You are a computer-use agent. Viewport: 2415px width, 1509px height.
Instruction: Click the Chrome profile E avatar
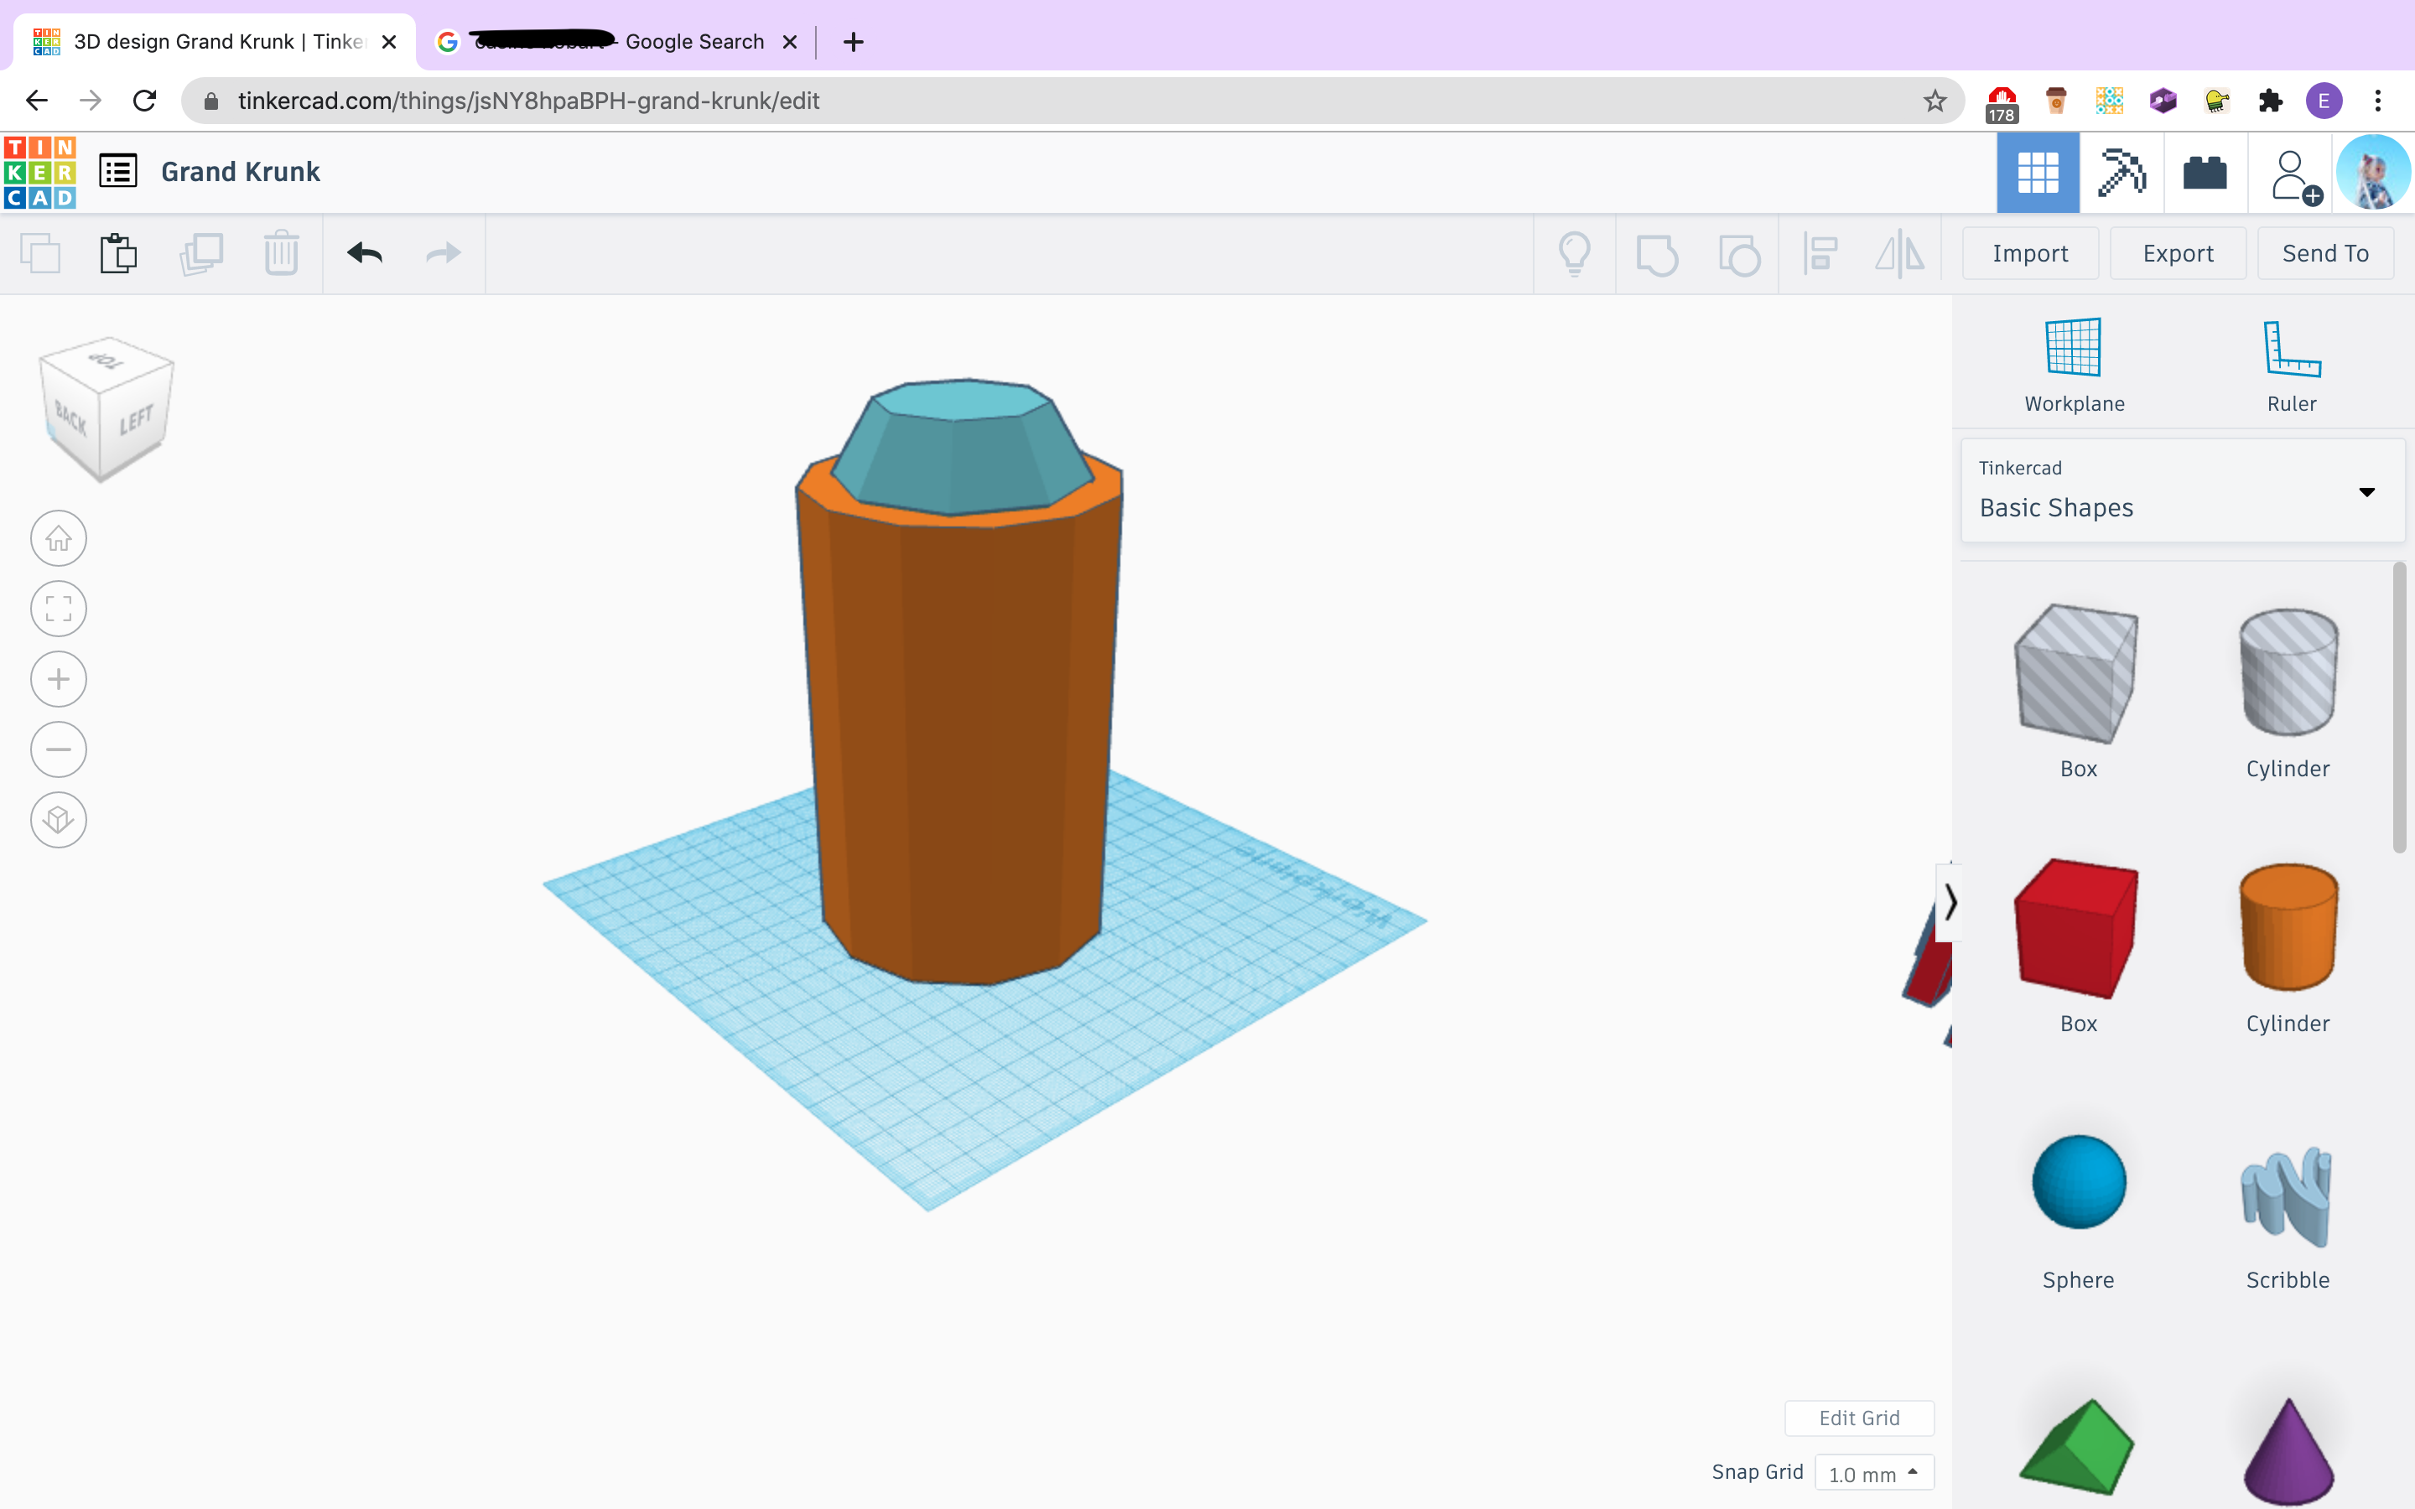tap(2324, 101)
